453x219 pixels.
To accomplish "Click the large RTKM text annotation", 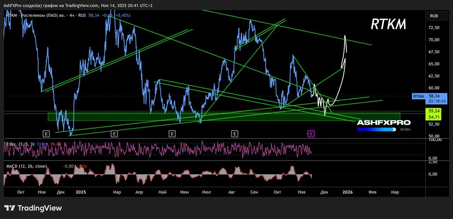I will [x=389, y=25].
